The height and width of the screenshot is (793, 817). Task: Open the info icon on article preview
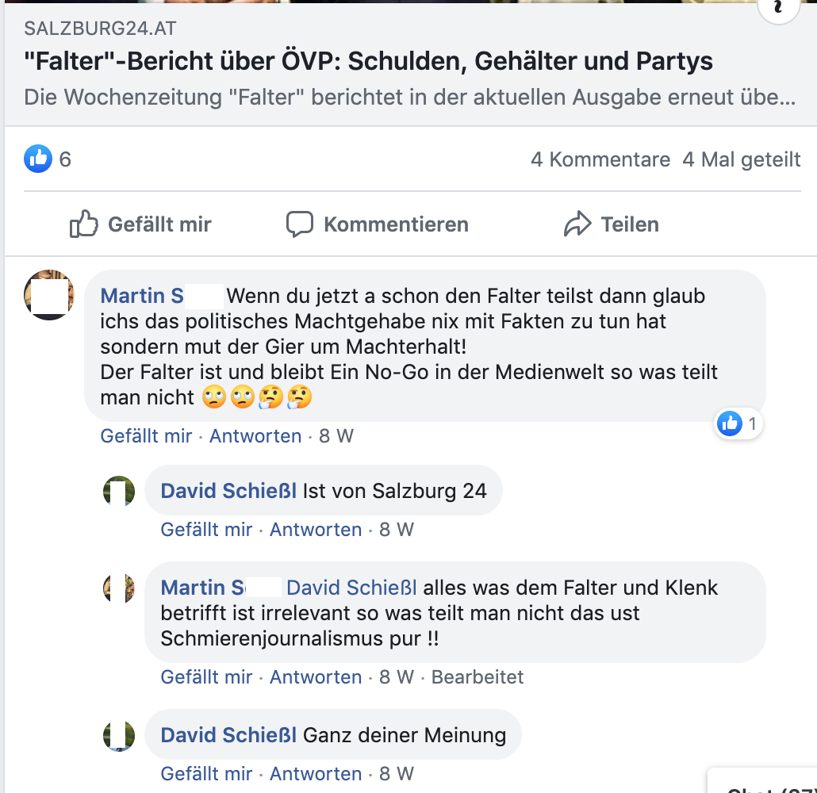click(778, 10)
